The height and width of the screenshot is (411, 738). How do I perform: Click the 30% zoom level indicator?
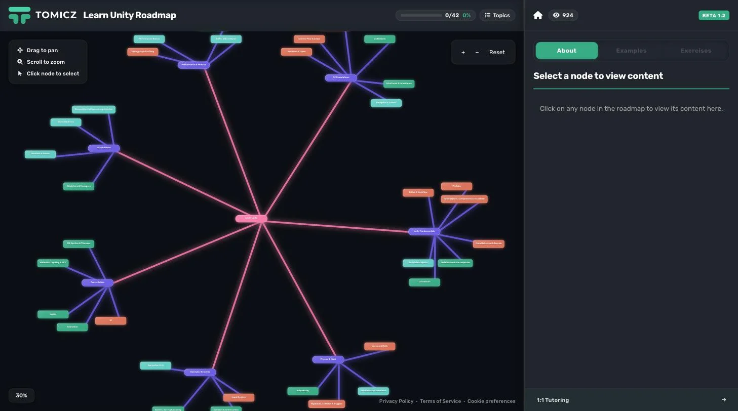[21, 395]
